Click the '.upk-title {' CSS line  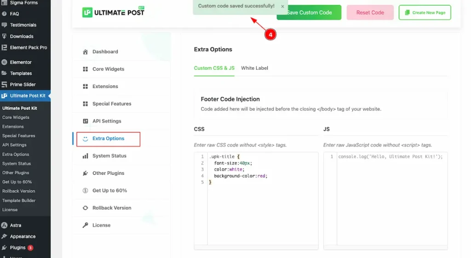[224, 156]
